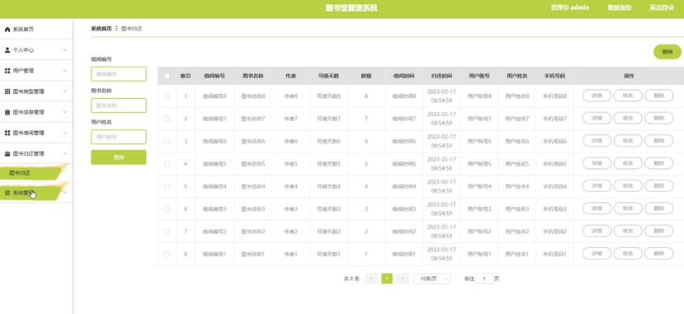
Task: Click the person icon for 个人中心
Action: point(7,50)
